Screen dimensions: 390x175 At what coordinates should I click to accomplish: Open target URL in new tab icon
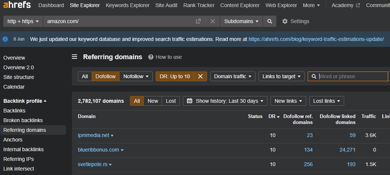pyautogui.click(x=198, y=21)
